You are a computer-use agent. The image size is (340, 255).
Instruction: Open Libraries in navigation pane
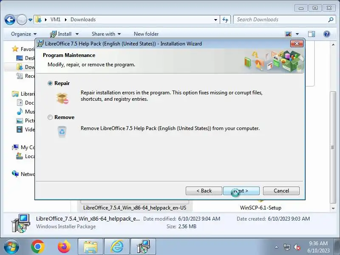click(x=23, y=93)
